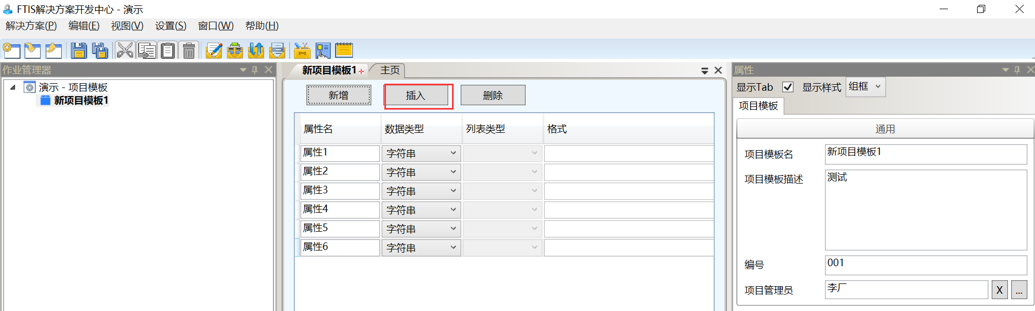Click the 插入 button

pos(416,96)
